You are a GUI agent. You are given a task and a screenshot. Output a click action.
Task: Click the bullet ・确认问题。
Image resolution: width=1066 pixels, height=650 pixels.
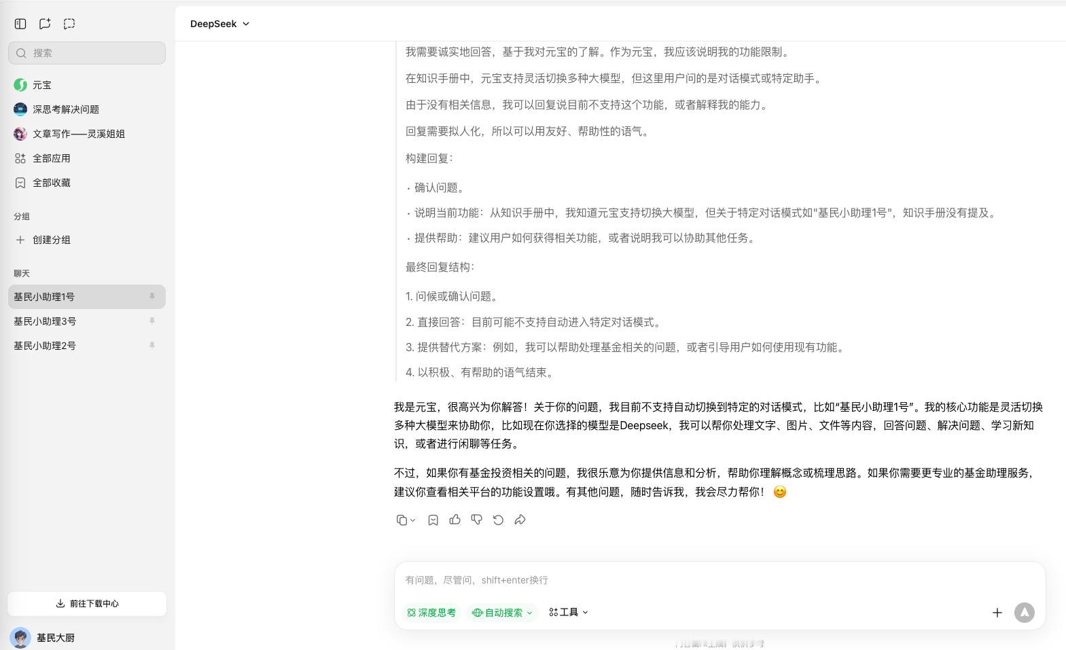click(x=436, y=187)
